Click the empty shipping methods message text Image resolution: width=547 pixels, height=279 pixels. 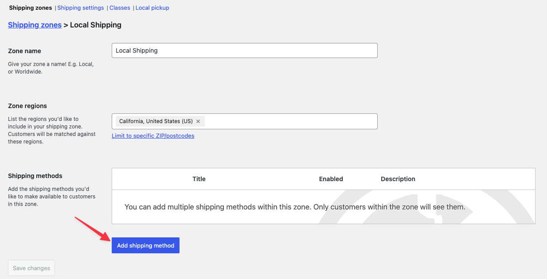295,207
